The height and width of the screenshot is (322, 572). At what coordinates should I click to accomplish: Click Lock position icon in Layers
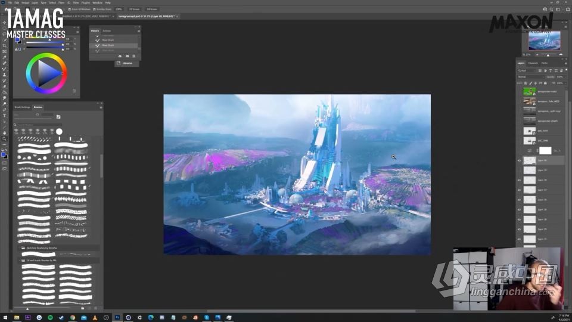536,83
